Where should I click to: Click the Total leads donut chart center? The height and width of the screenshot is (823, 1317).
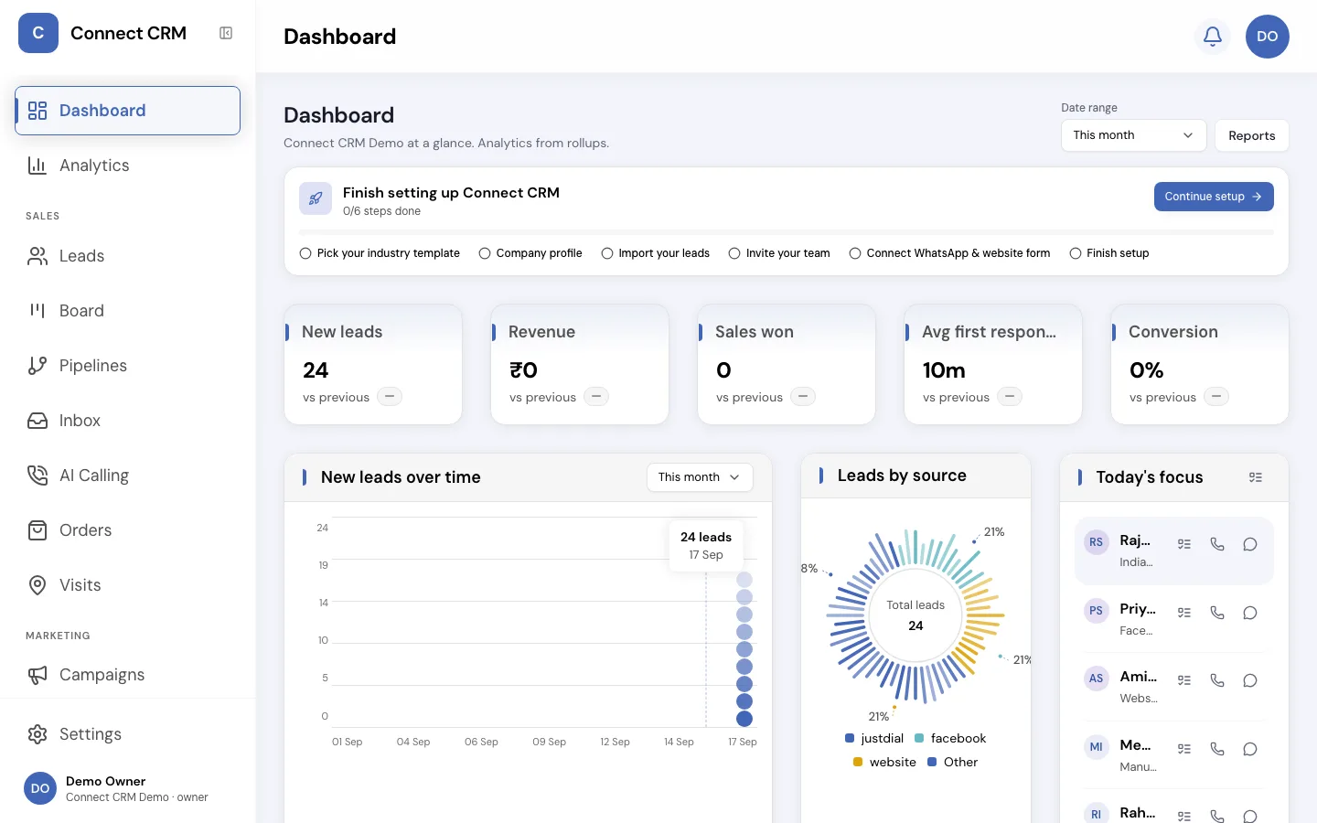tap(915, 615)
